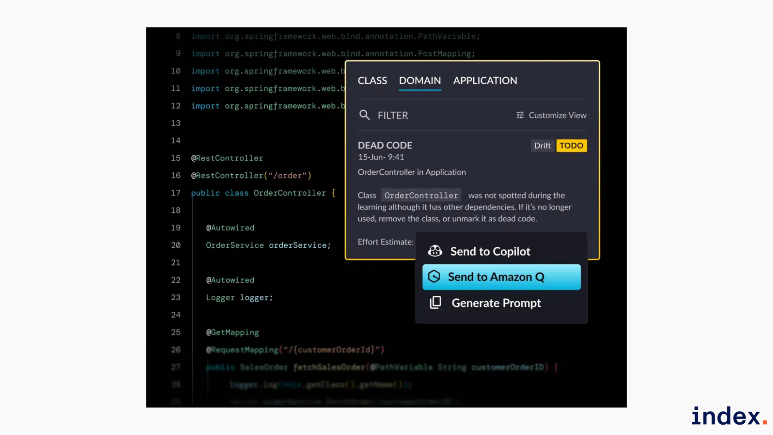Switch to the CLASS tab
This screenshot has width=773, height=435.
372,80
